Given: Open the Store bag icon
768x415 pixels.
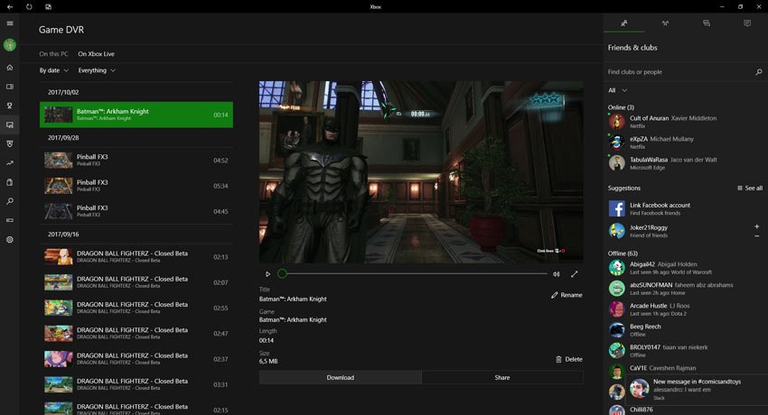Looking at the screenshot, I should point(10,182).
